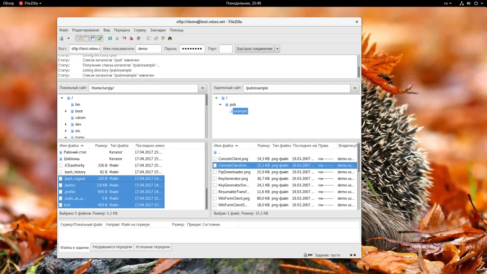Open the local site path dropdown
This screenshot has width=487, height=274.
[203, 88]
